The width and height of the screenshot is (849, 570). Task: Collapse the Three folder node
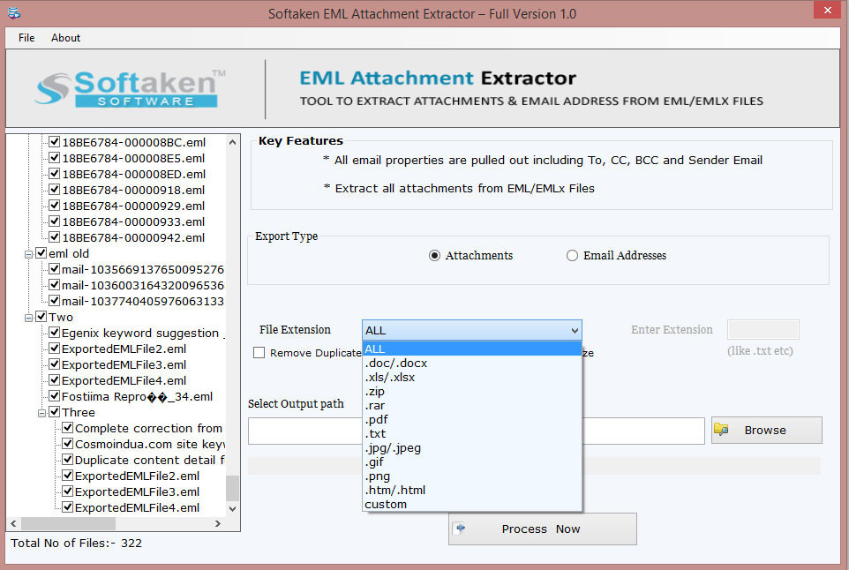[41, 413]
